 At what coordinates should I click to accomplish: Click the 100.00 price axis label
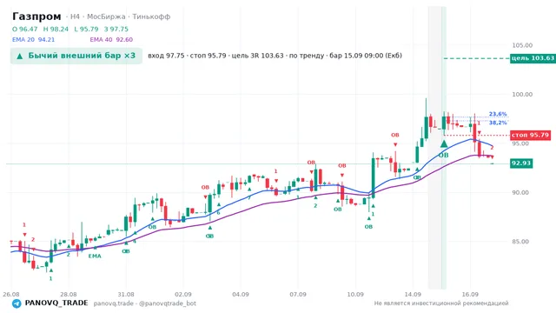tap(522, 95)
